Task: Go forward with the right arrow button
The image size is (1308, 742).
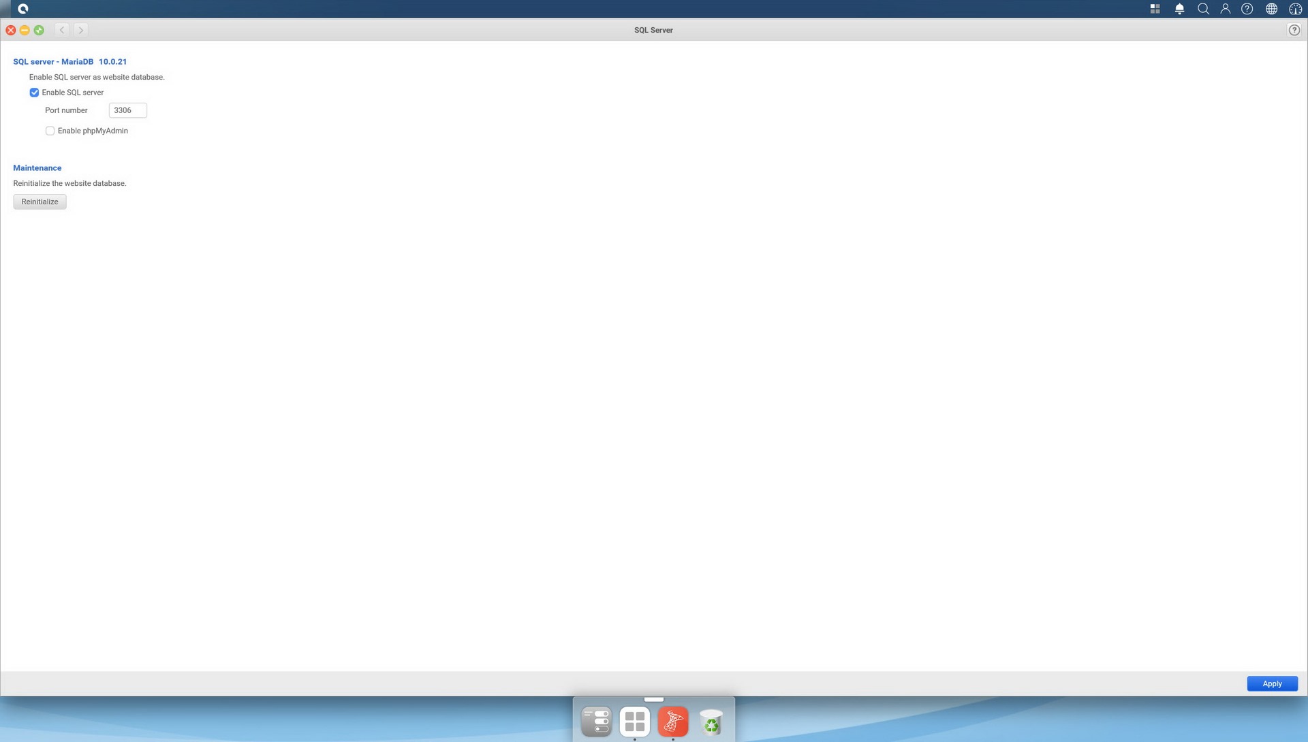Action: (x=80, y=30)
